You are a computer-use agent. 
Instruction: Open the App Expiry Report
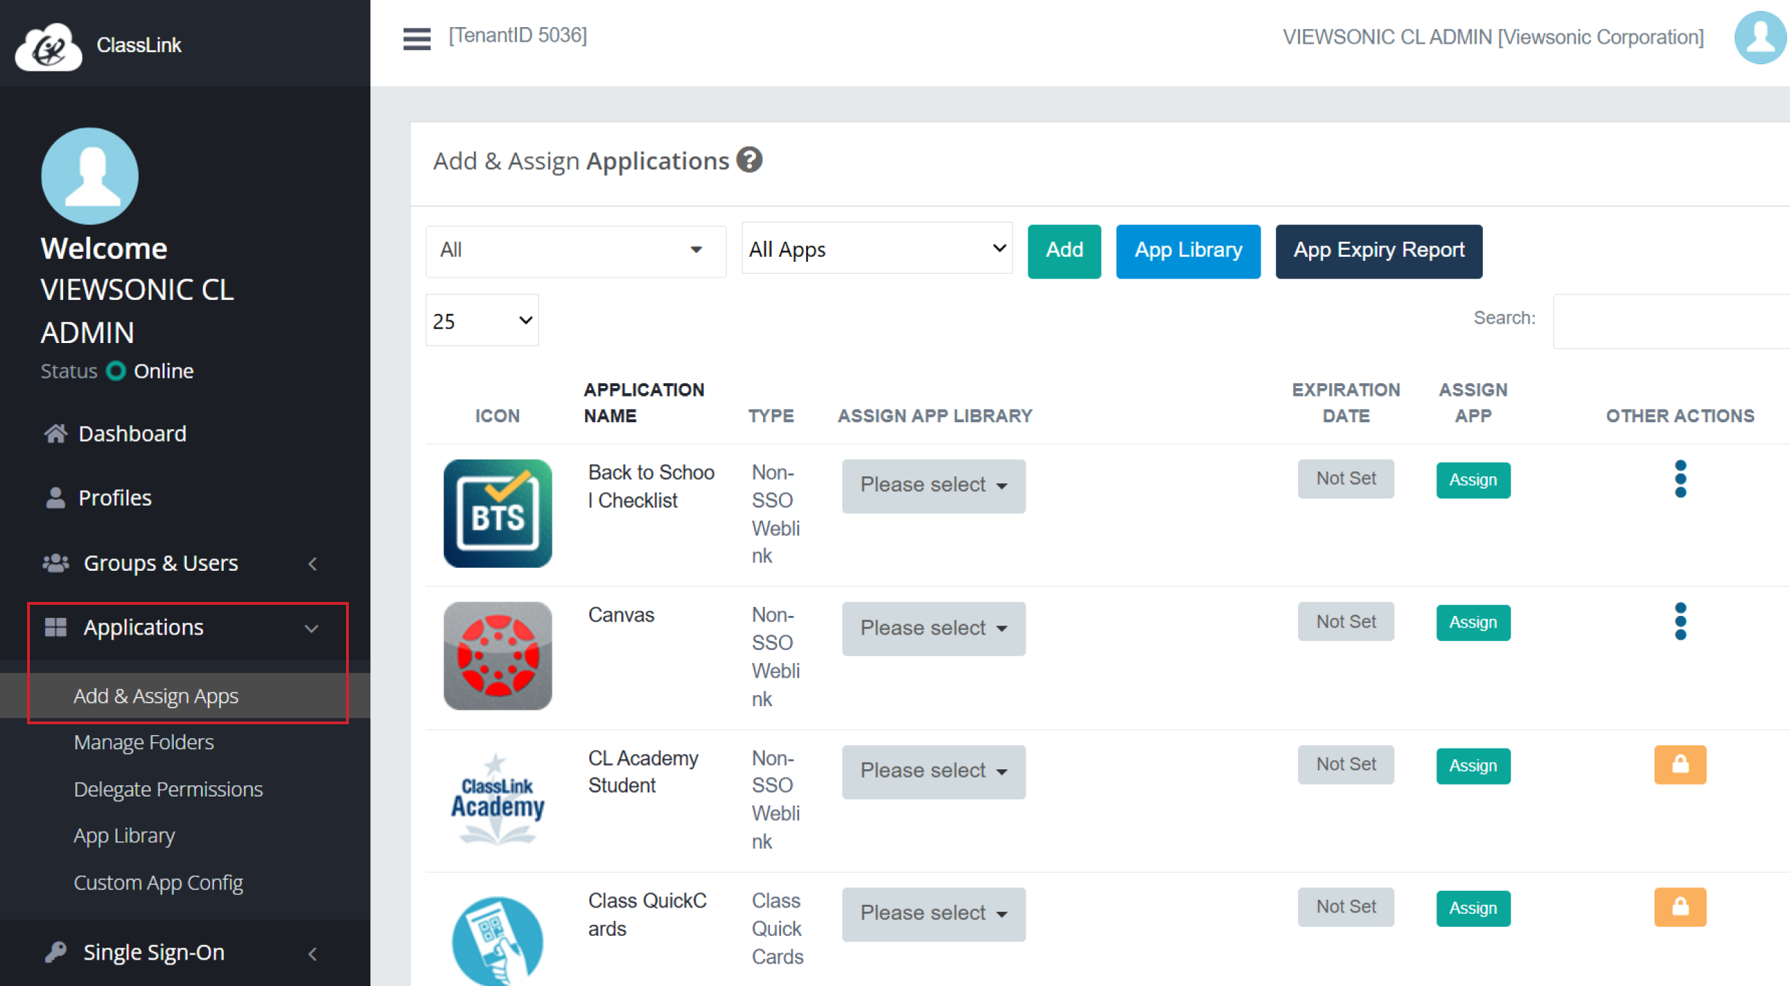tap(1378, 251)
